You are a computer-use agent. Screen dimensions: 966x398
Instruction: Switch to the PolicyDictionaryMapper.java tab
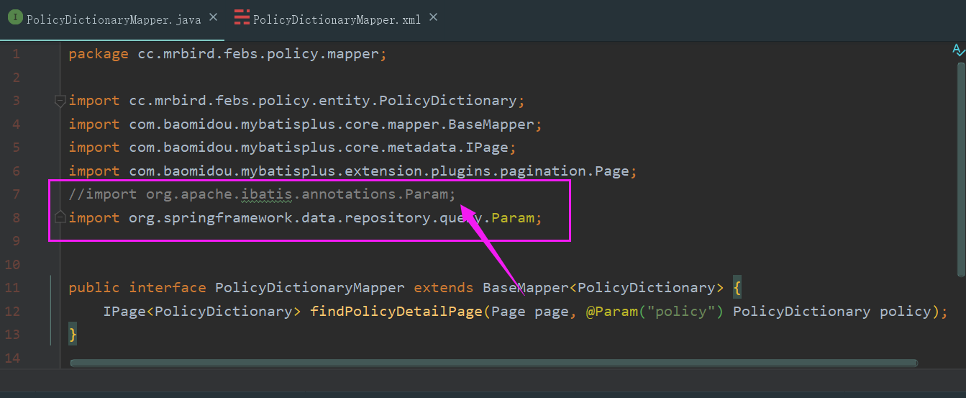click(x=114, y=19)
